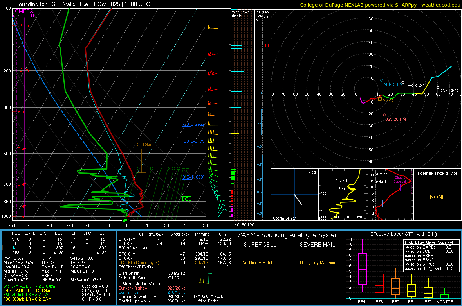Click the Supercell = 0.0 composite value
The image size is (462, 306).
95,286
